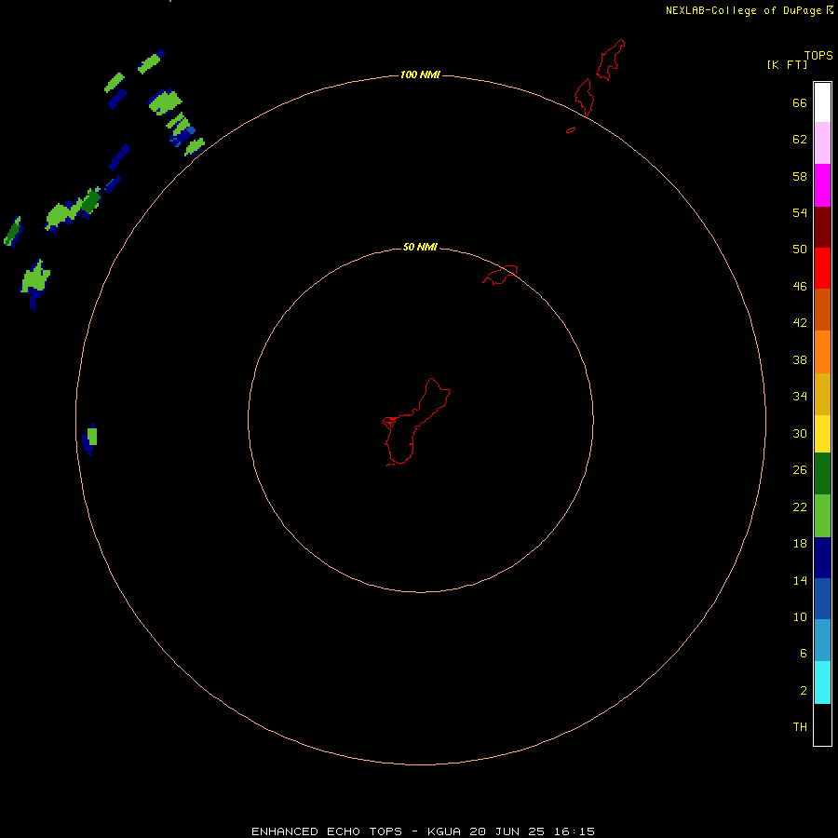Click the dark orange 46 kft swatch
Screen dimensions: 838x838
[822, 309]
